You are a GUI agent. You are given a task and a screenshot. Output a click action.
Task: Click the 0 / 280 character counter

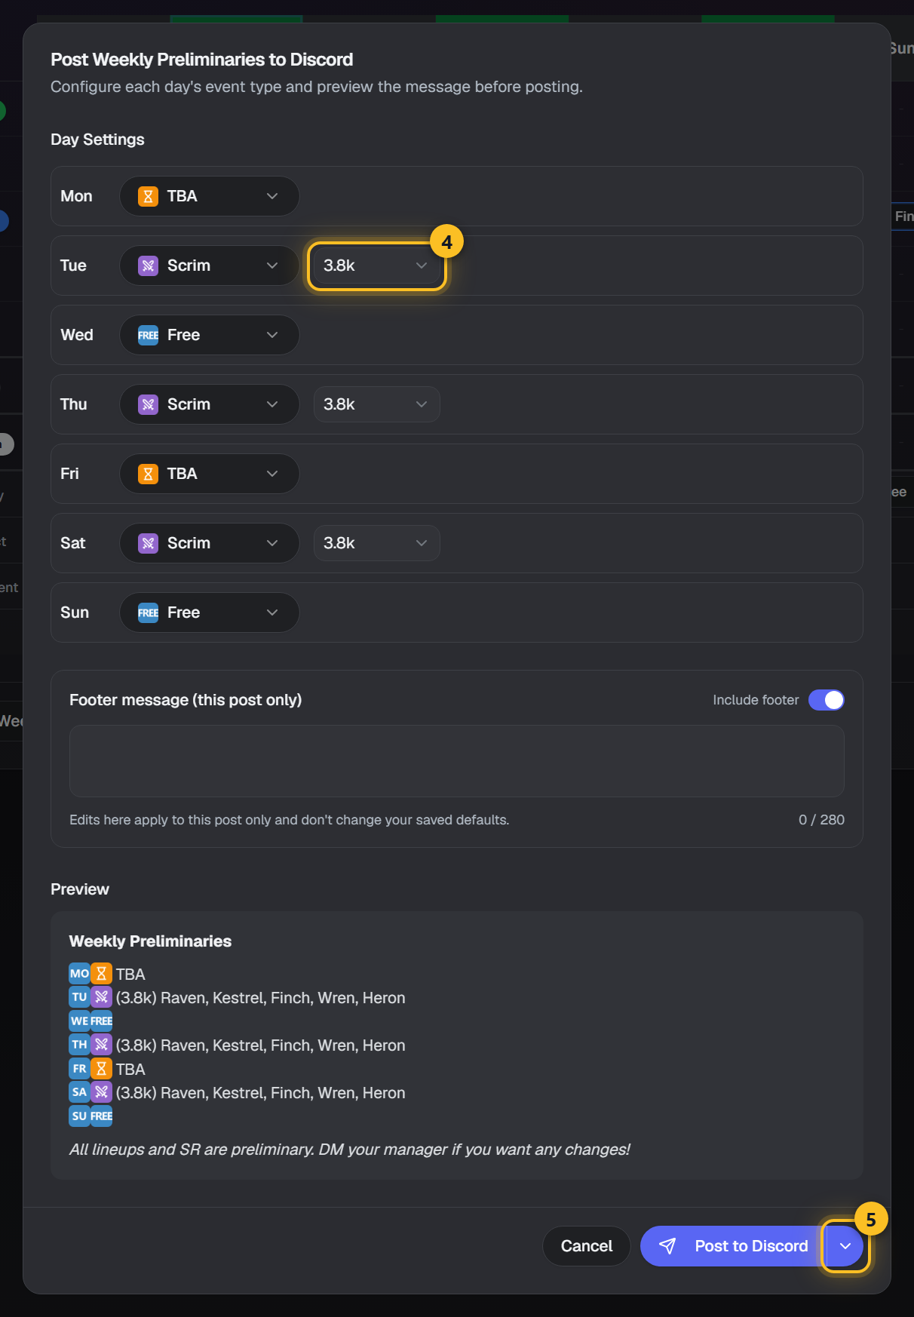[821, 820]
